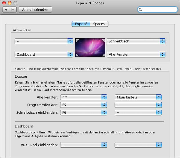Click the desktop preview thumbnail
Screen dimensions: 180x158
pyautogui.click(x=90, y=48)
